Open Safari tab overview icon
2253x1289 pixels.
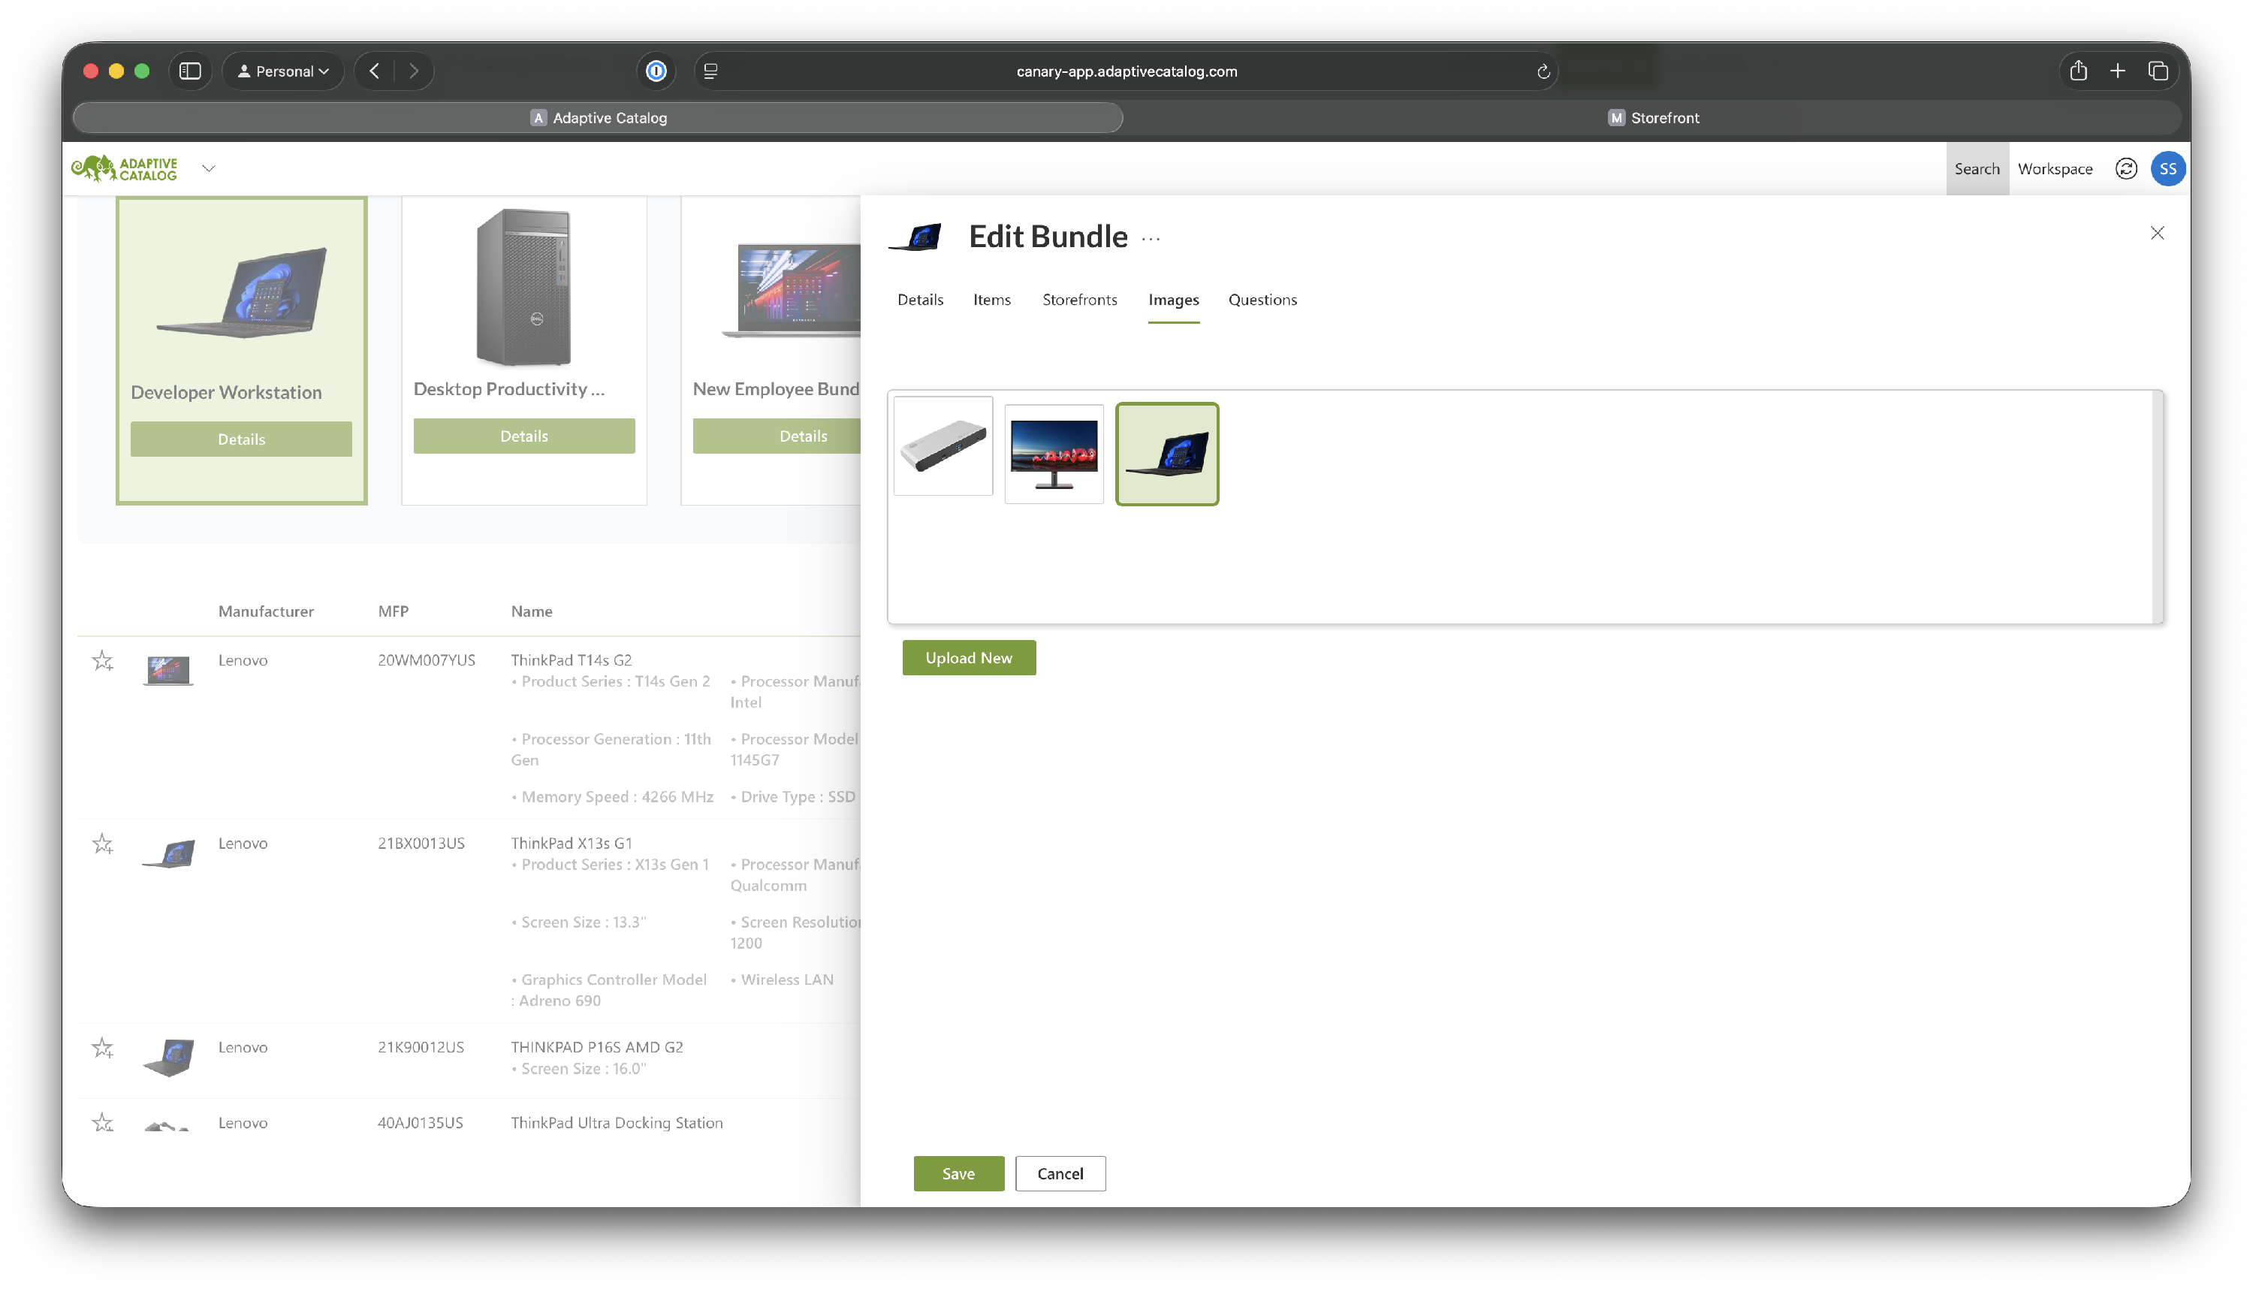[x=2158, y=71]
